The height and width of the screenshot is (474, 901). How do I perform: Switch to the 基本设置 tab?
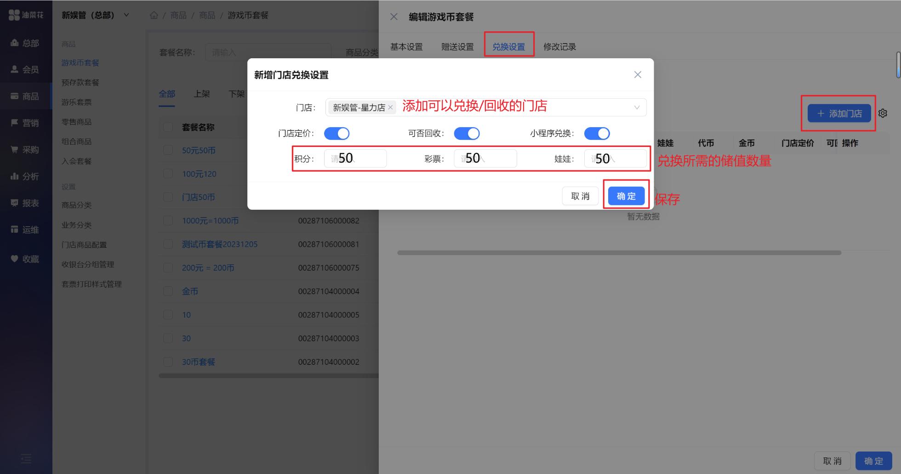pyautogui.click(x=406, y=47)
